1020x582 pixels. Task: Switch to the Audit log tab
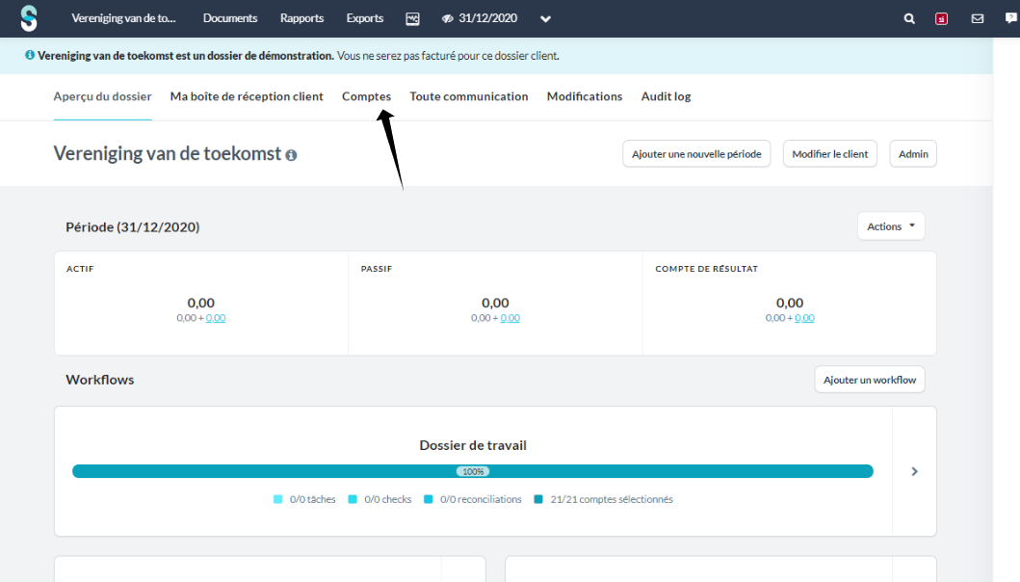coord(667,96)
